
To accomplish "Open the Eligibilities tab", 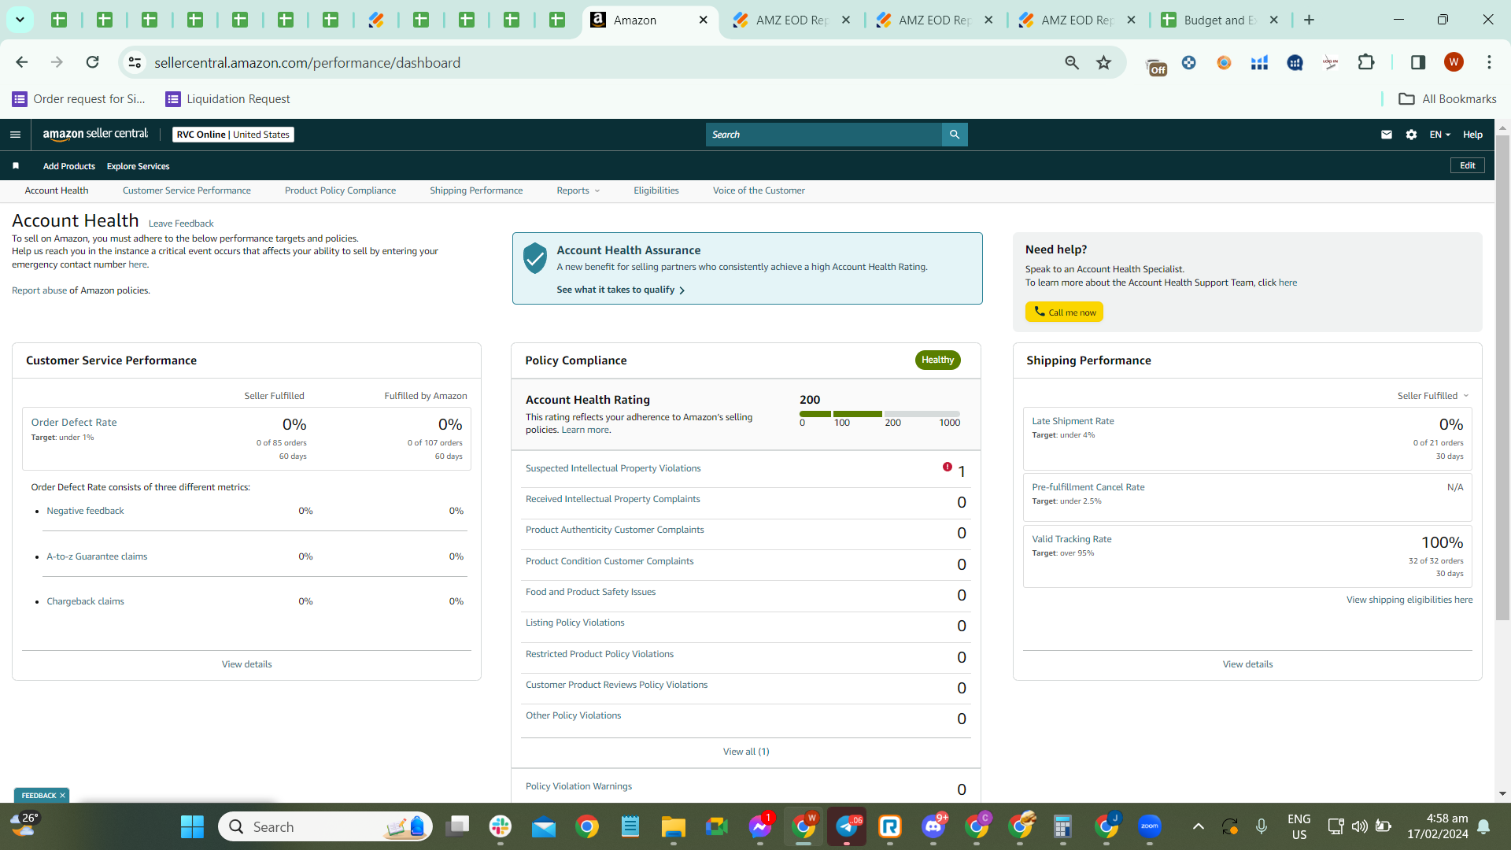I will tap(656, 190).
